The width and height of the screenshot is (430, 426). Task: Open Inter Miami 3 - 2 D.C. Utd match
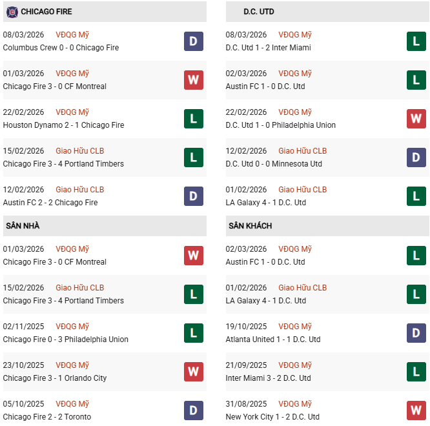(x=268, y=378)
